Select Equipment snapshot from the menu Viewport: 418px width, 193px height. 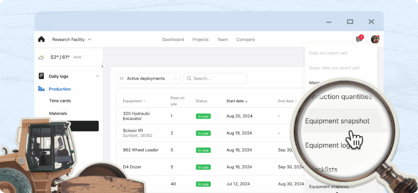[x=337, y=121]
